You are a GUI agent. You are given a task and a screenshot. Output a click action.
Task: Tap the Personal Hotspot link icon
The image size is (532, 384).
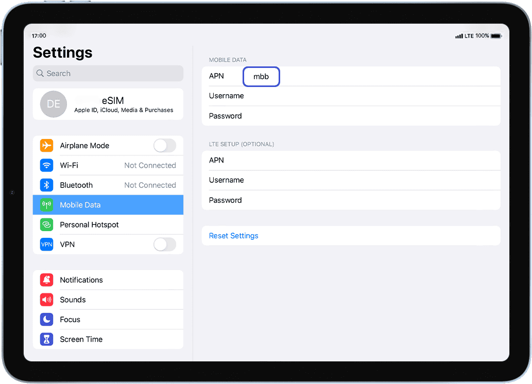click(x=47, y=225)
